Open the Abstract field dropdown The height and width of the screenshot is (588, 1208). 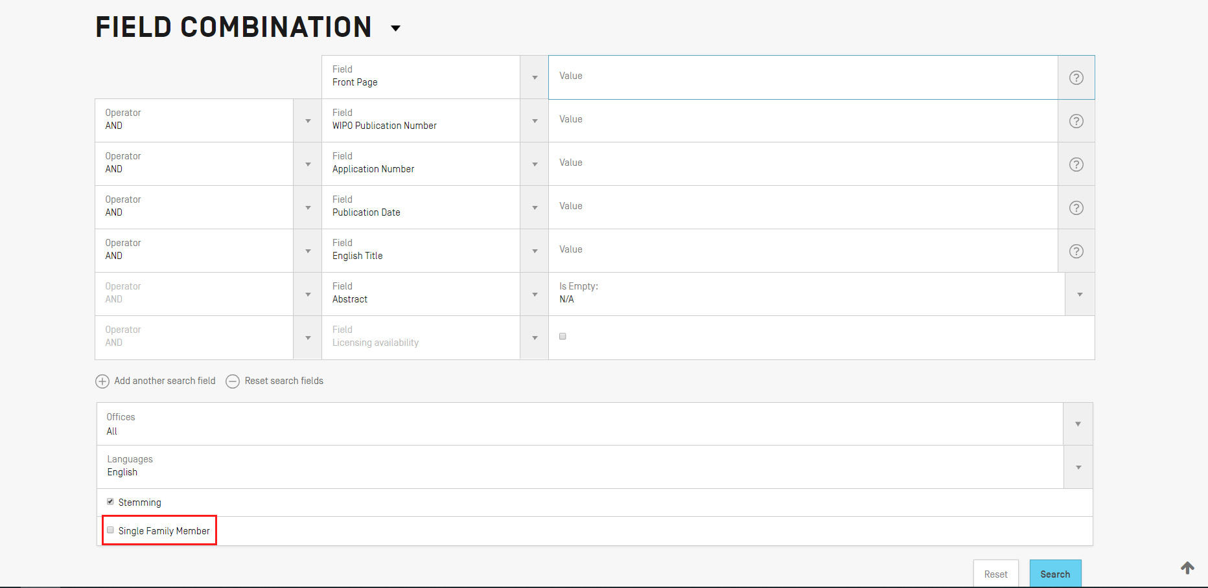coord(535,295)
